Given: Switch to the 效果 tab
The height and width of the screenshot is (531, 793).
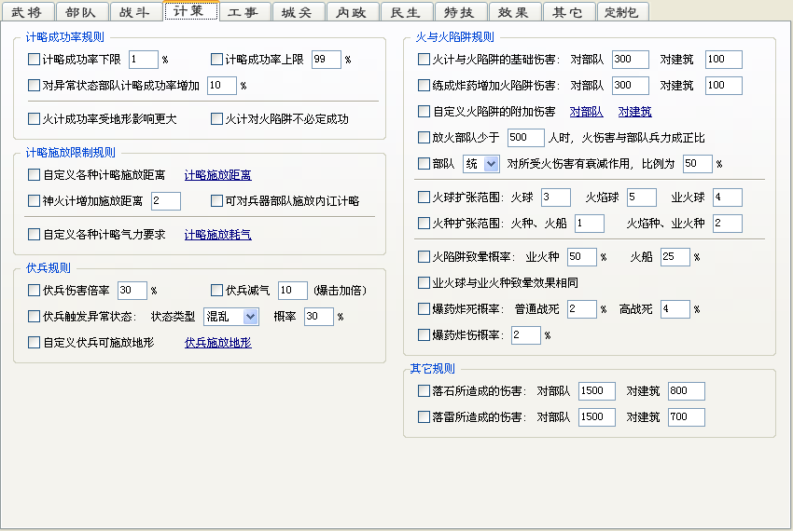Looking at the screenshot, I should [x=514, y=11].
